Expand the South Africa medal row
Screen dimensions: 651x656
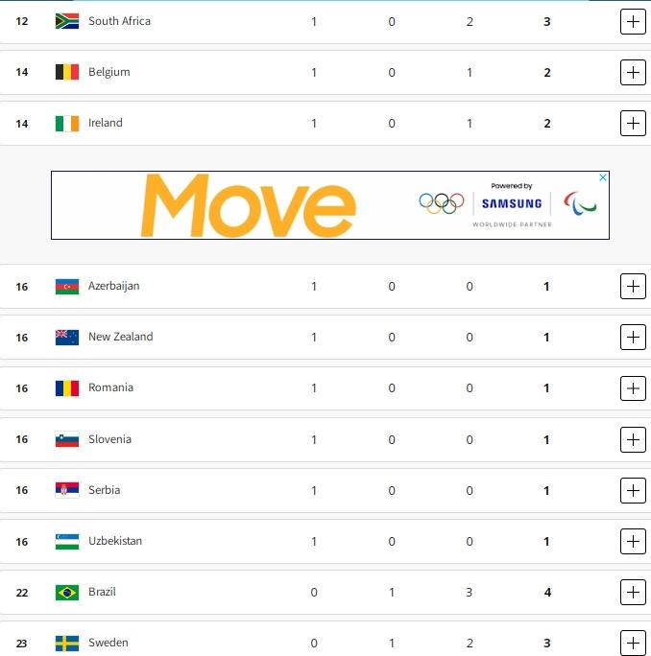pos(633,21)
